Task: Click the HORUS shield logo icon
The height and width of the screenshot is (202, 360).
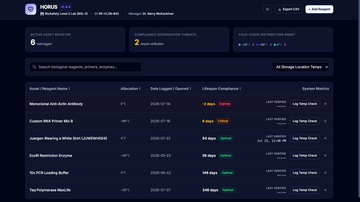Action: click(31, 9)
